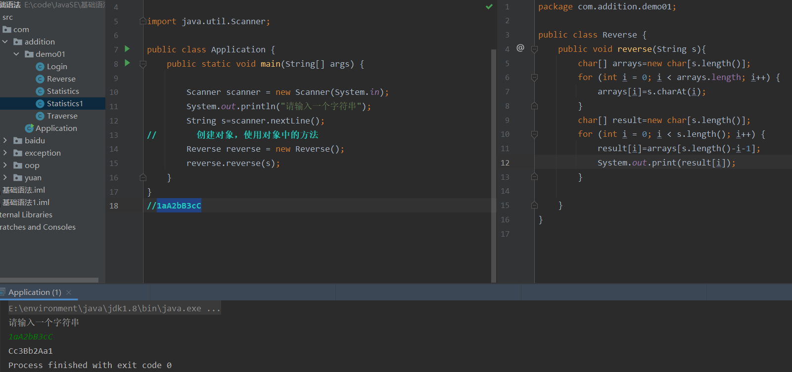
Task: Click the yuan package folder icon
Action: point(18,178)
